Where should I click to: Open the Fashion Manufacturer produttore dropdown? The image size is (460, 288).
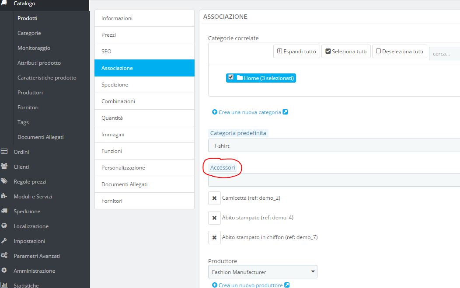pyautogui.click(x=262, y=271)
